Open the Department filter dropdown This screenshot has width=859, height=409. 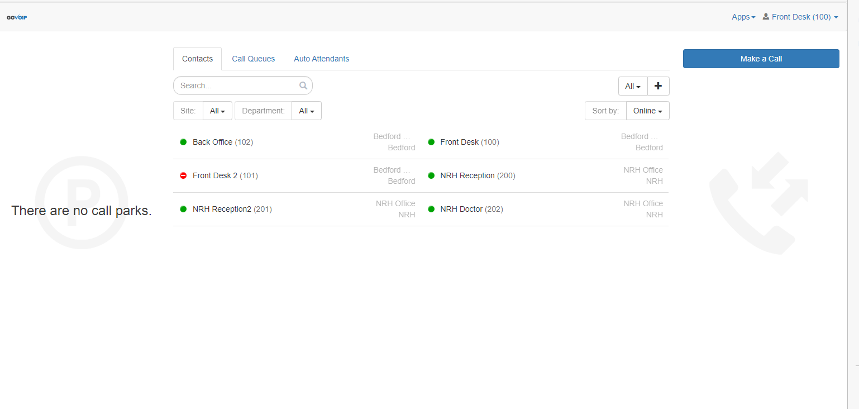306,111
